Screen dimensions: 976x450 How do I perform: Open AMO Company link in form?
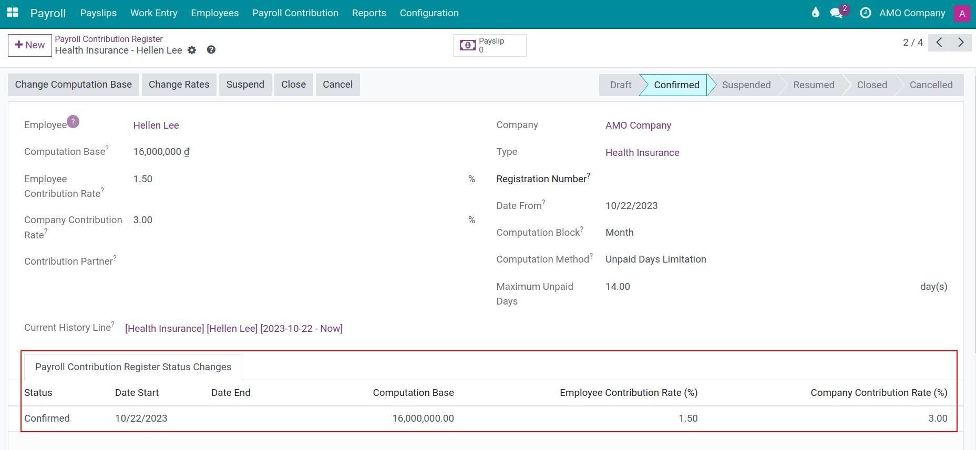point(638,125)
